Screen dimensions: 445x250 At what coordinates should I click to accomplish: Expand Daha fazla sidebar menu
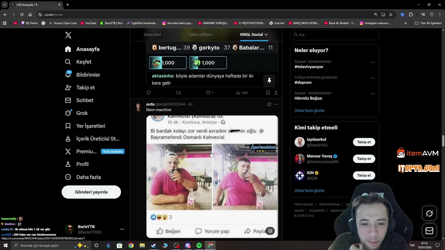pyautogui.click(x=83, y=177)
